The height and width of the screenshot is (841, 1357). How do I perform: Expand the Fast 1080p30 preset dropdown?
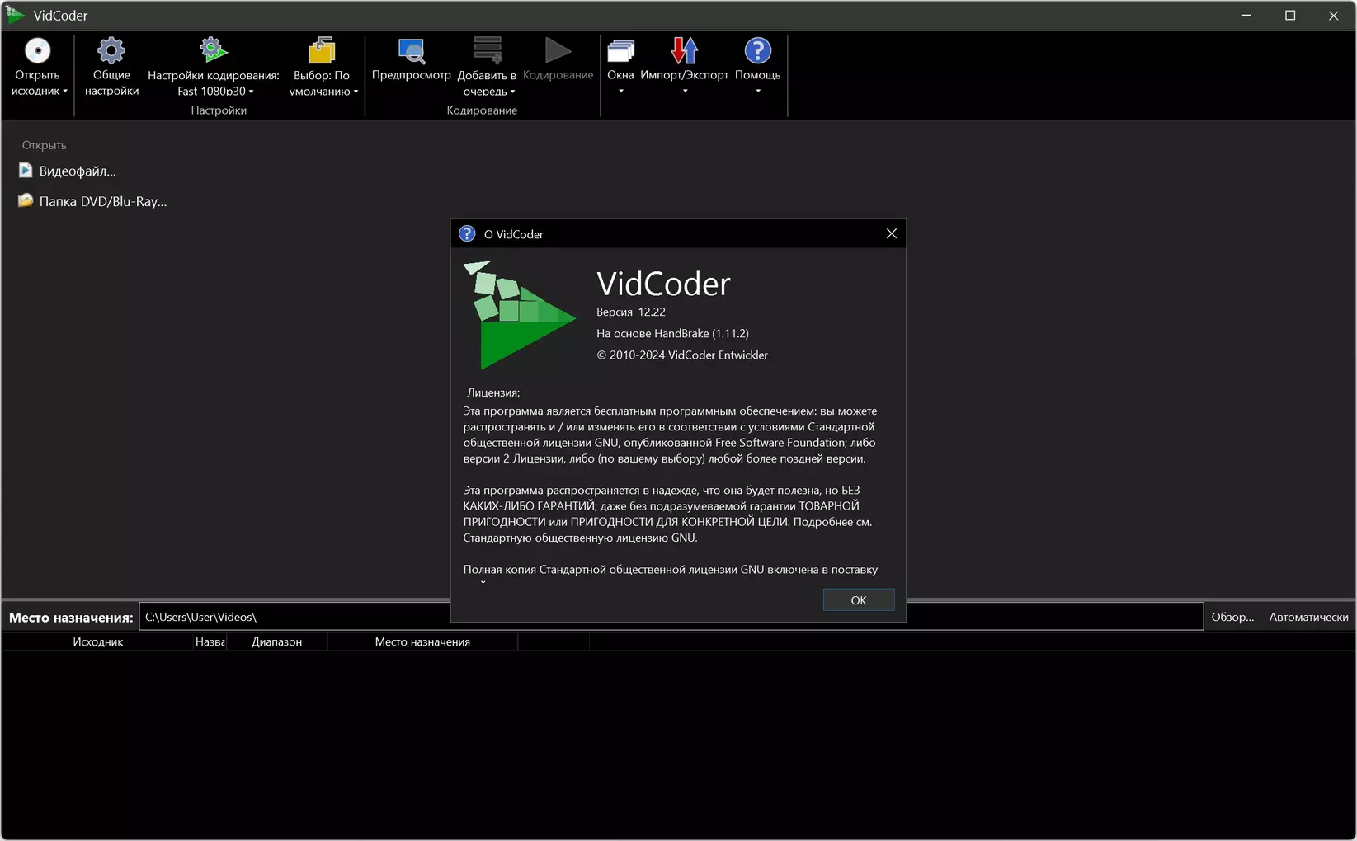(215, 92)
